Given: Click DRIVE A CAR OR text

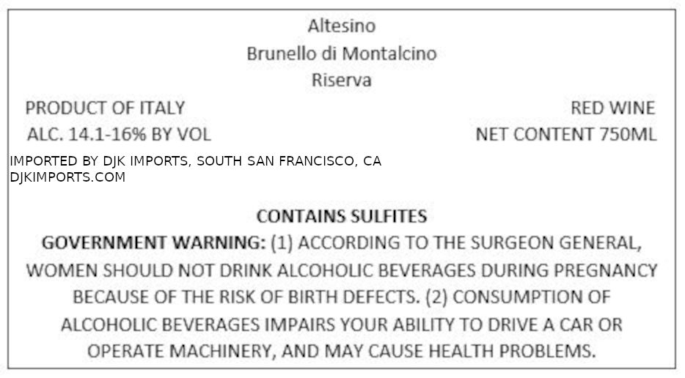Looking at the screenshot, I should click(x=555, y=325).
